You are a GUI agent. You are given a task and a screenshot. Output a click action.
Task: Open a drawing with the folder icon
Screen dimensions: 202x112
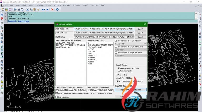point(6,9)
